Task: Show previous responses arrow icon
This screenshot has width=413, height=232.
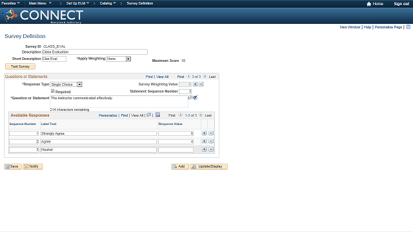Action: (x=181, y=115)
